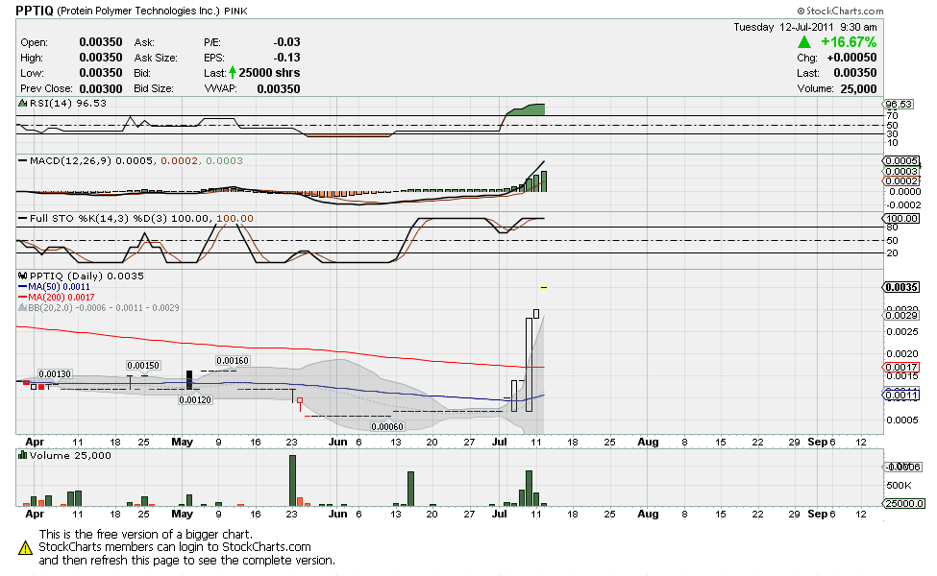Click the 25000.0 volume axis tag

[903, 503]
